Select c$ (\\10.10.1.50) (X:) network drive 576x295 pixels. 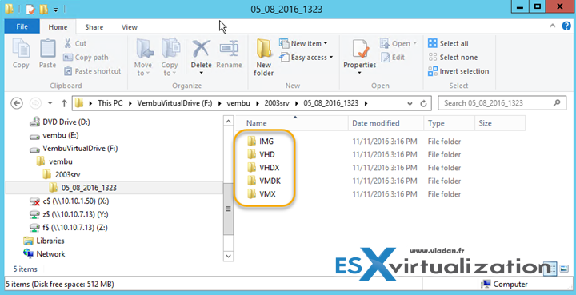tap(69, 201)
